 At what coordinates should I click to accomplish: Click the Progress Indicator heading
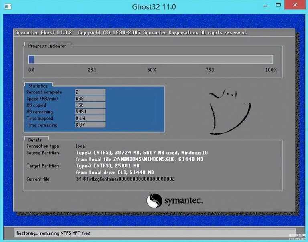[x=47, y=46]
